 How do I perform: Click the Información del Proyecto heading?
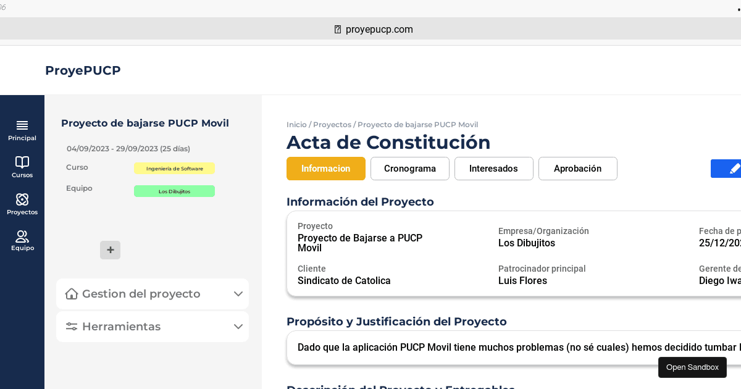[x=360, y=202]
